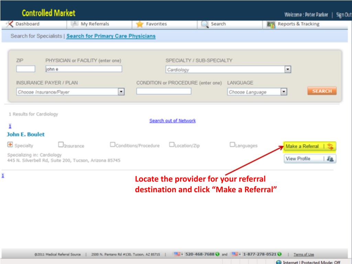The image size is (352, 264).
Task: Click the Terms of Use link
Action: [x=304, y=254]
